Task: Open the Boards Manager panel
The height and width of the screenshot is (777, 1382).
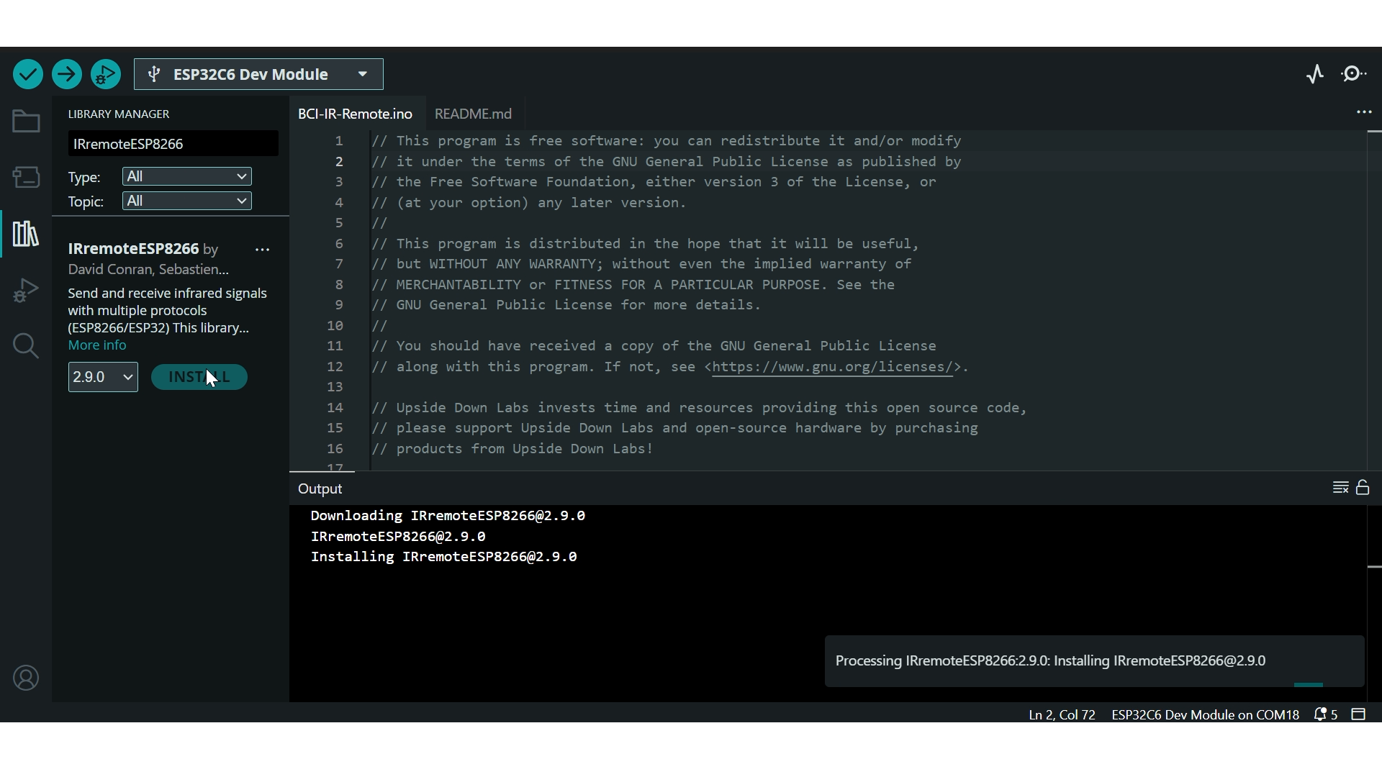Action: click(26, 177)
